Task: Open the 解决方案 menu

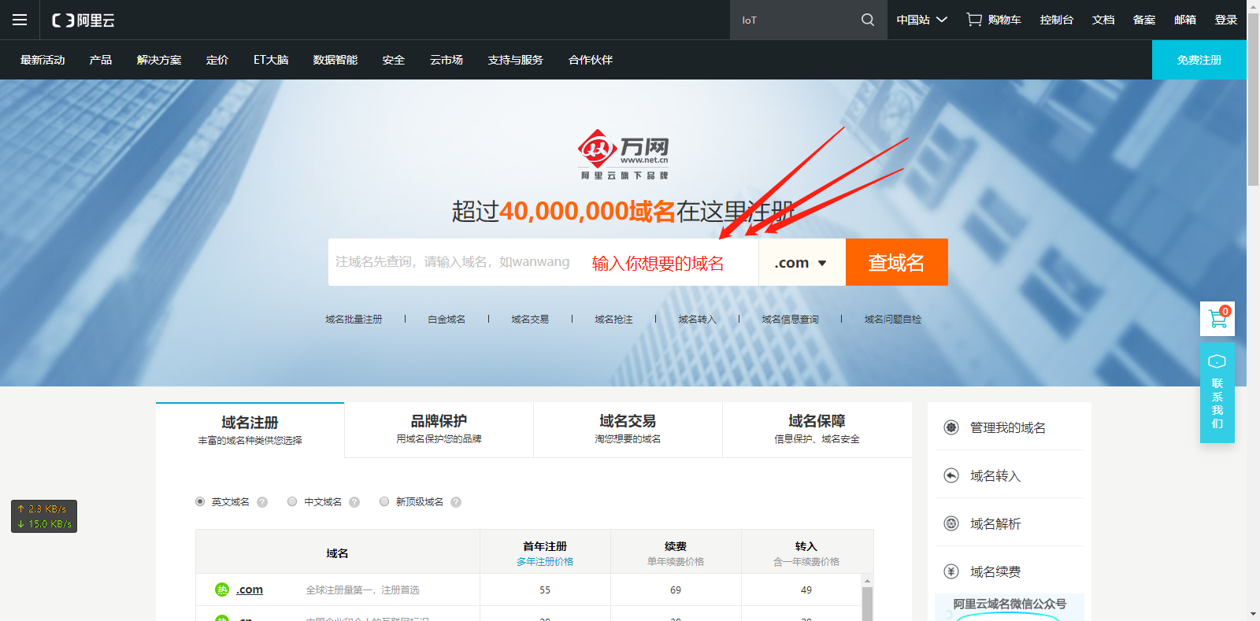Action: click(159, 60)
